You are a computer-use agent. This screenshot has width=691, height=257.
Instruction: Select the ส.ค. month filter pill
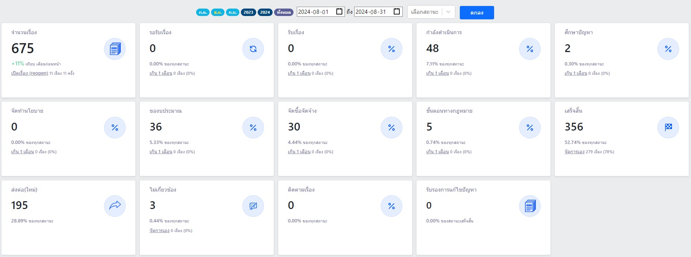[218, 12]
